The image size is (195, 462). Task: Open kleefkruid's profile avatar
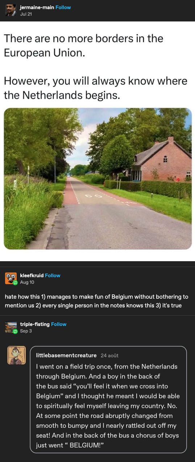(x=11, y=278)
